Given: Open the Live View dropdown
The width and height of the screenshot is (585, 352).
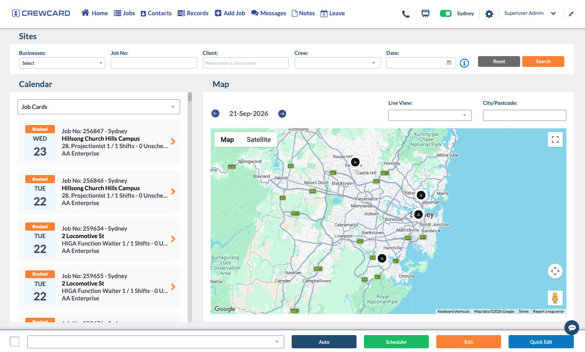Looking at the screenshot, I should (x=430, y=115).
